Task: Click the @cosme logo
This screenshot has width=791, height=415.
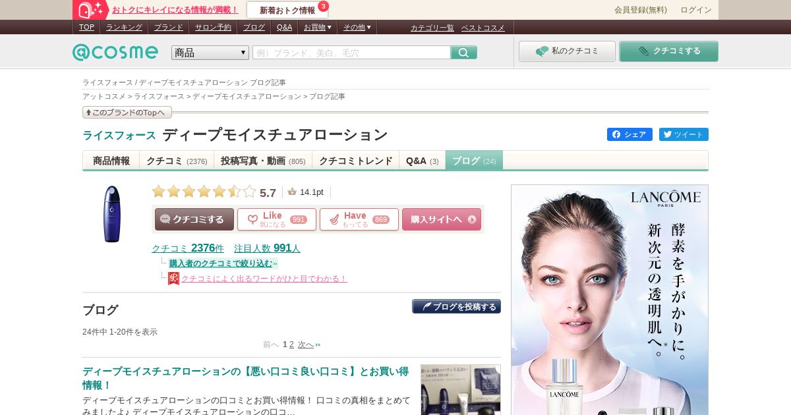Action: 115,52
